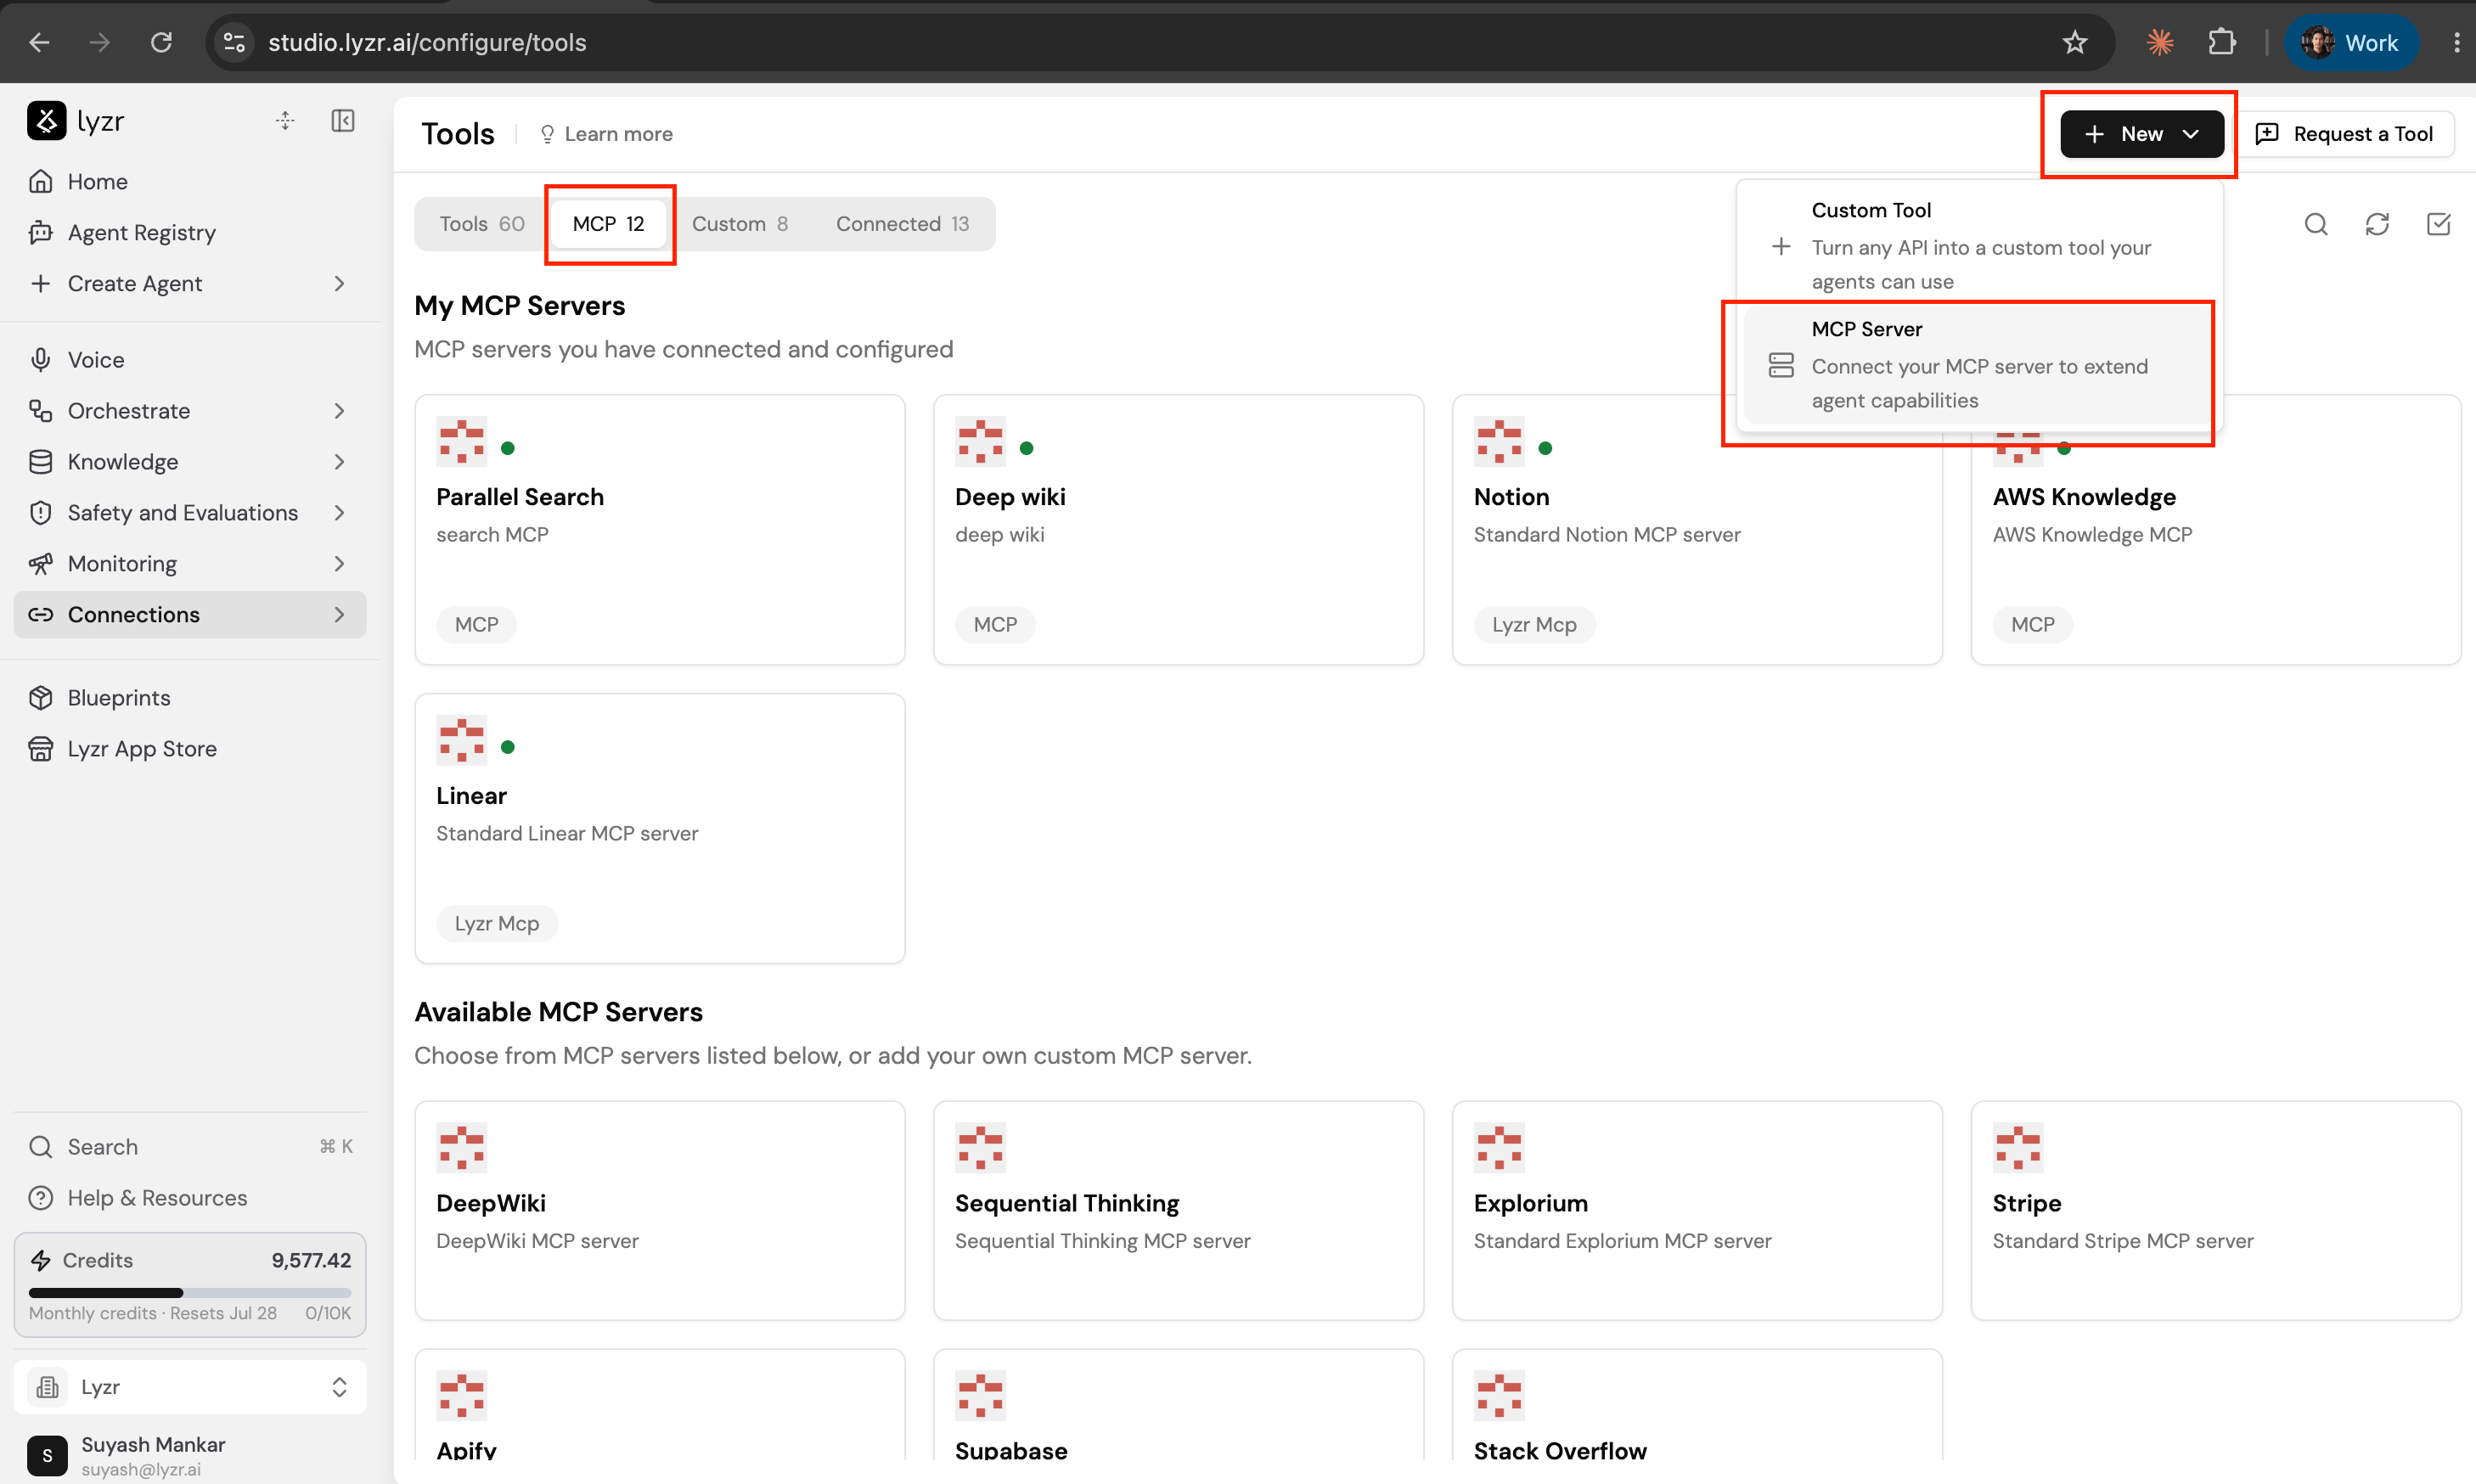Click the MCP tag on Parallel Search
Viewport: 2476px width, 1484px height.
click(476, 624)
